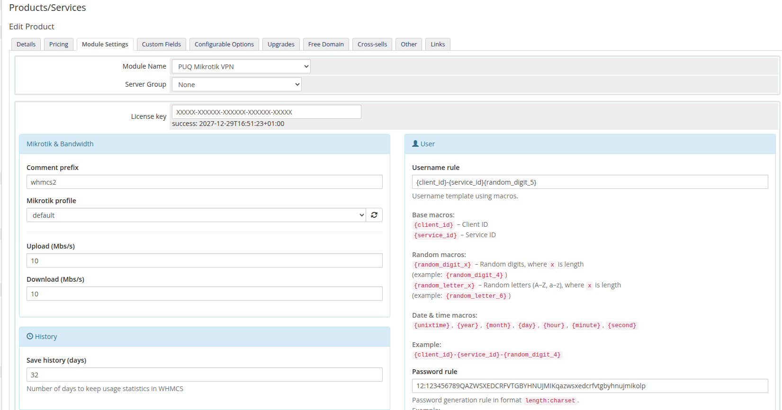Click the {day} macro code
The height and width of the screenshot is (410, 782).
[527, 325]
